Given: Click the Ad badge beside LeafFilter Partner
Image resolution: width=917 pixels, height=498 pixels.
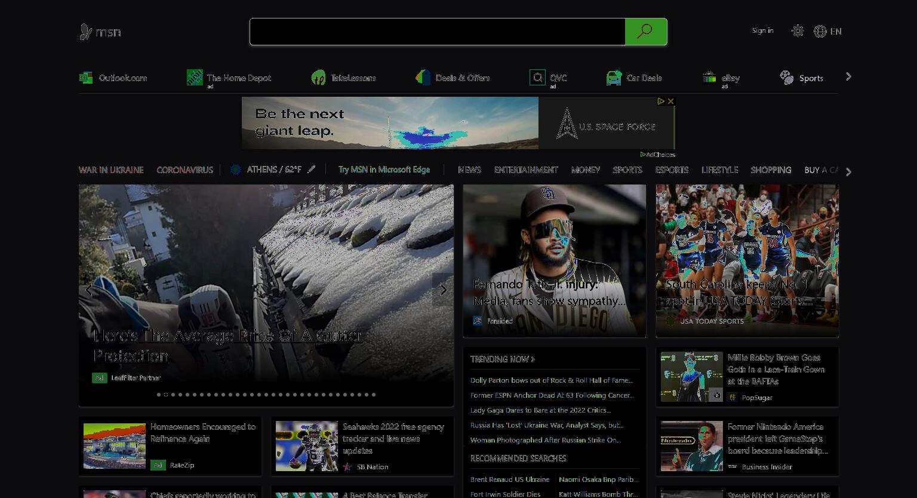Looking at the screenshot, I should click(100, 377).
